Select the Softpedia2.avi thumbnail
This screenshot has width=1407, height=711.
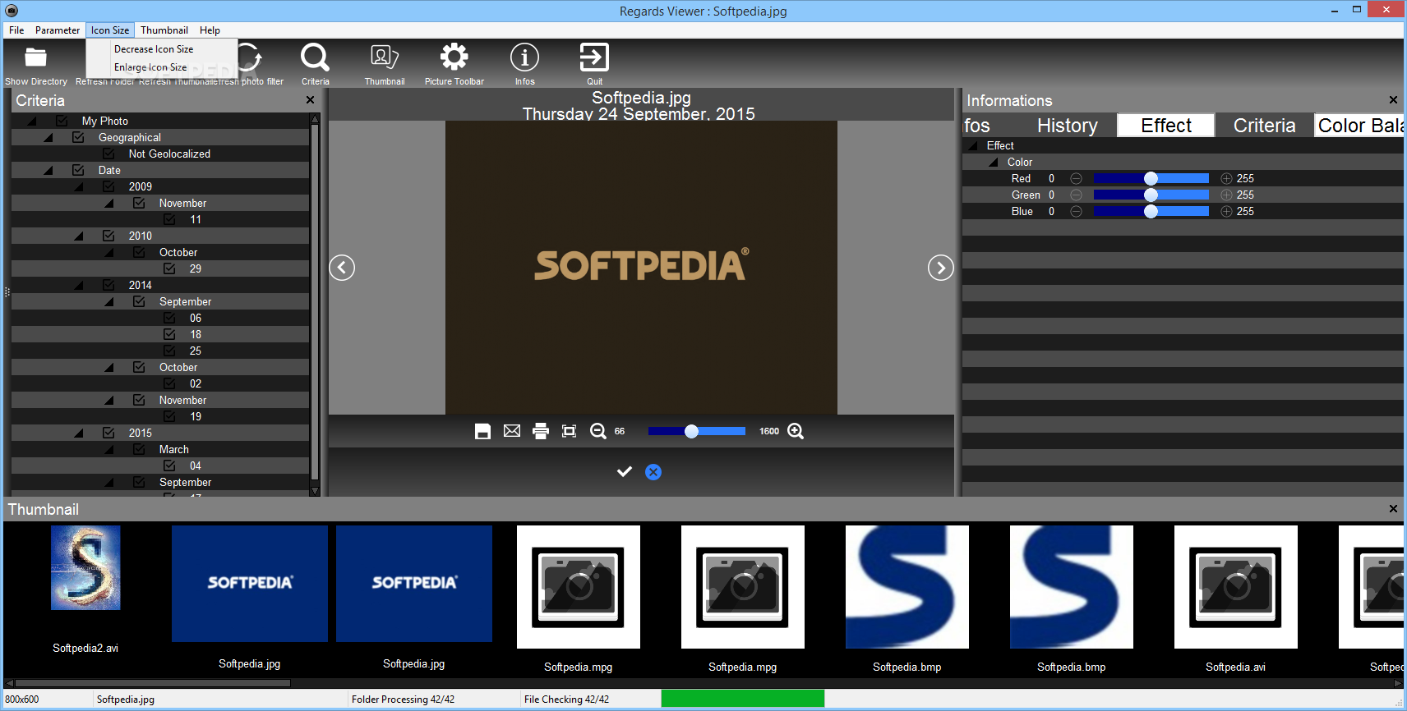coord(85,568)
